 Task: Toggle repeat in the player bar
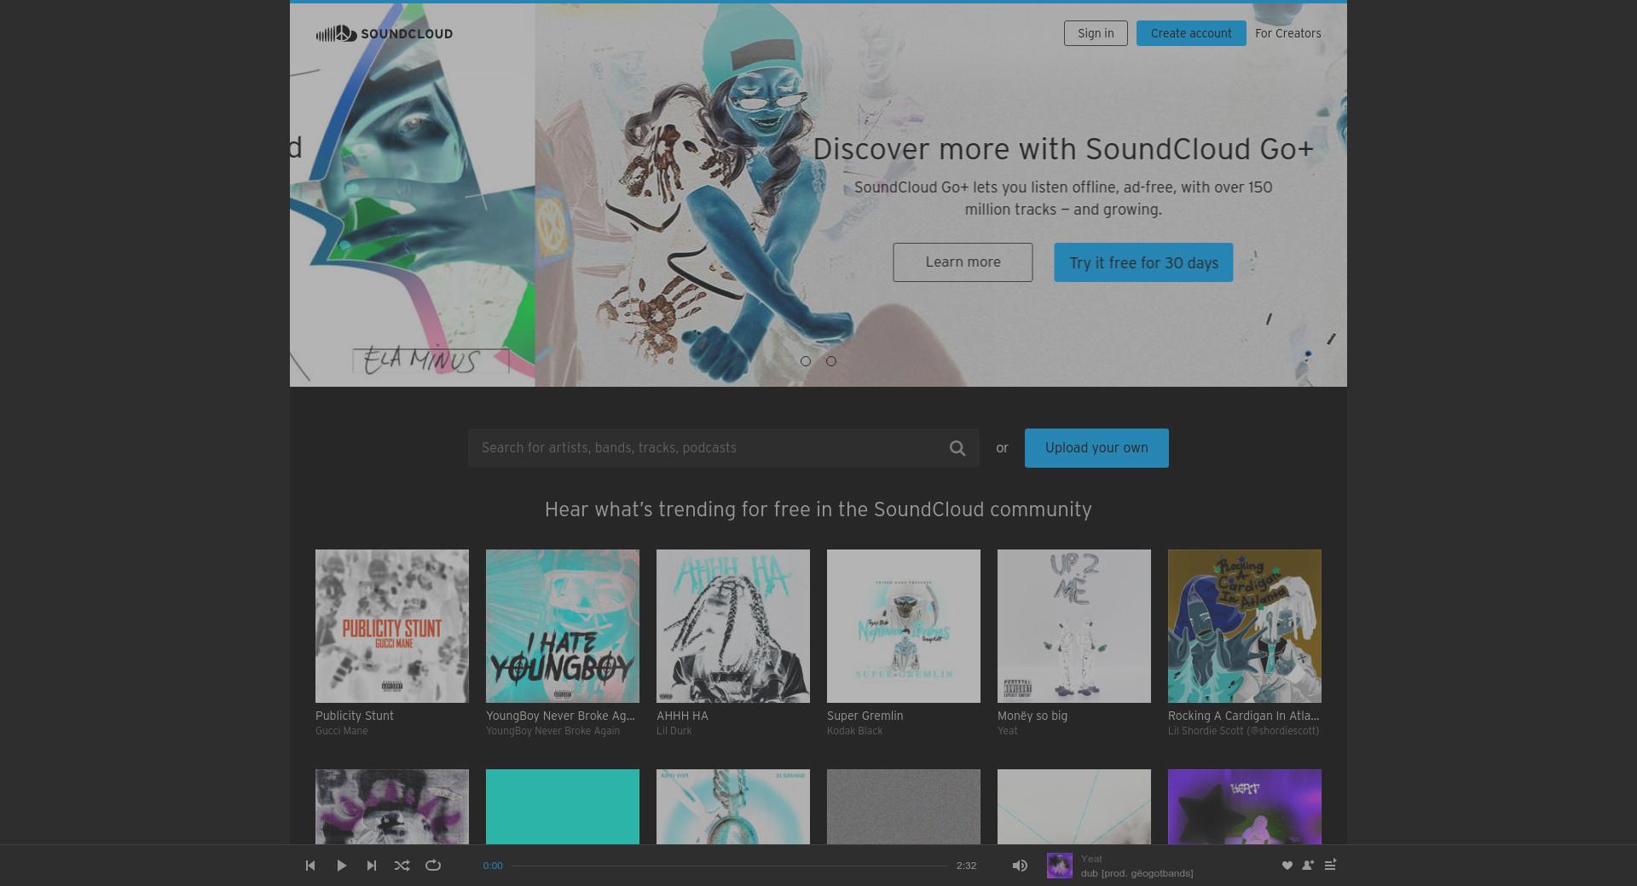(433, 866)
